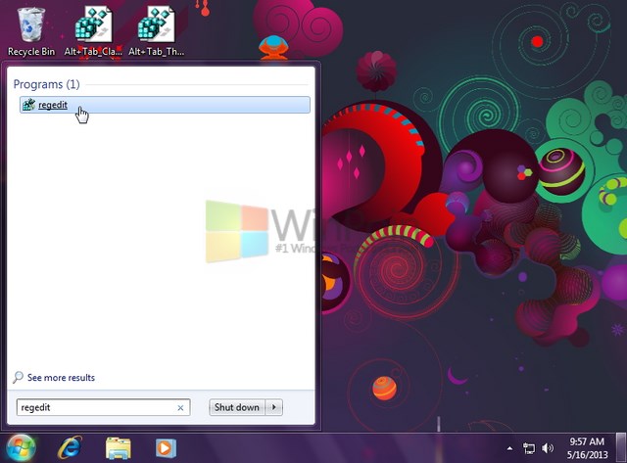Image resolution: width=627 pixels, height=463 pixels.
Task: Open the volume speaker icon
Action: pos(548,448)
